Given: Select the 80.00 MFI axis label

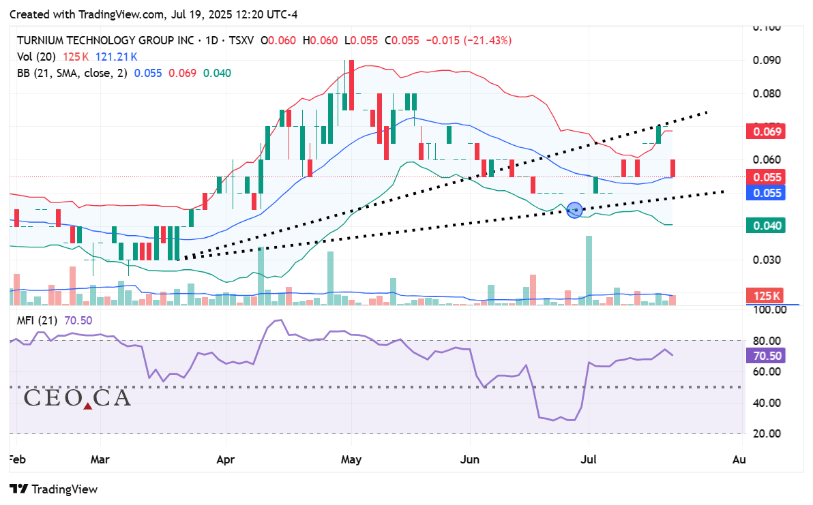Looking at the screenshot, I should coord(767,341).
